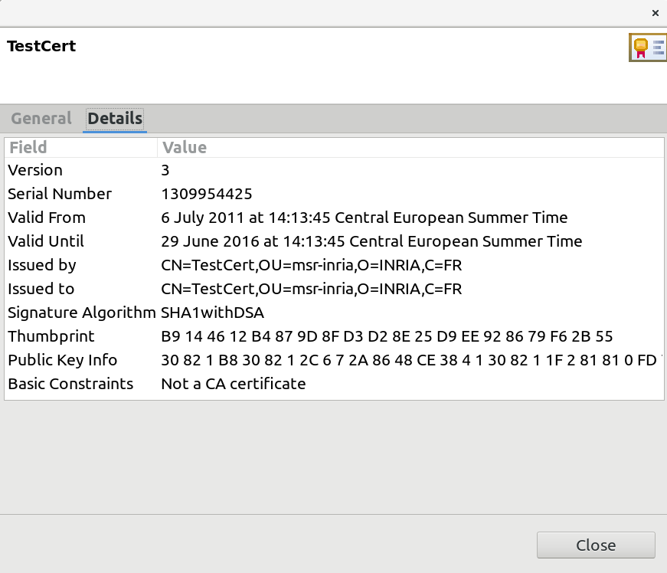667x573 pixels.
Task: Select the Details tab
Action: (114, 119)
